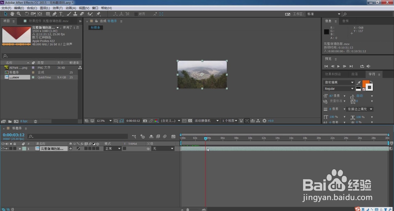394x211 pixels.
Task: Open the 正常 blending mode dropdown
Action: [x=113, y=149]
